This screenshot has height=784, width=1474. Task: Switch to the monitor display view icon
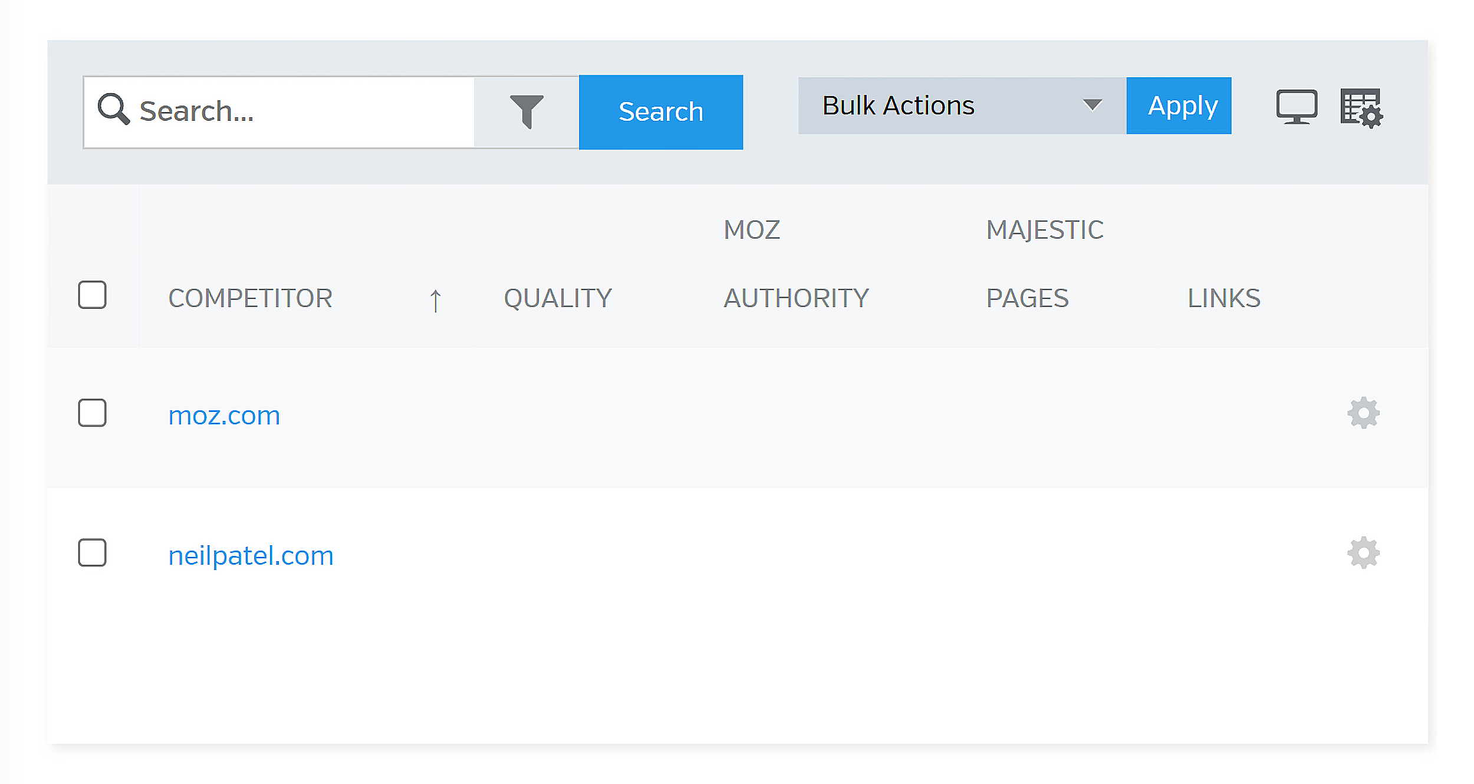click(x=1297, y=107)
